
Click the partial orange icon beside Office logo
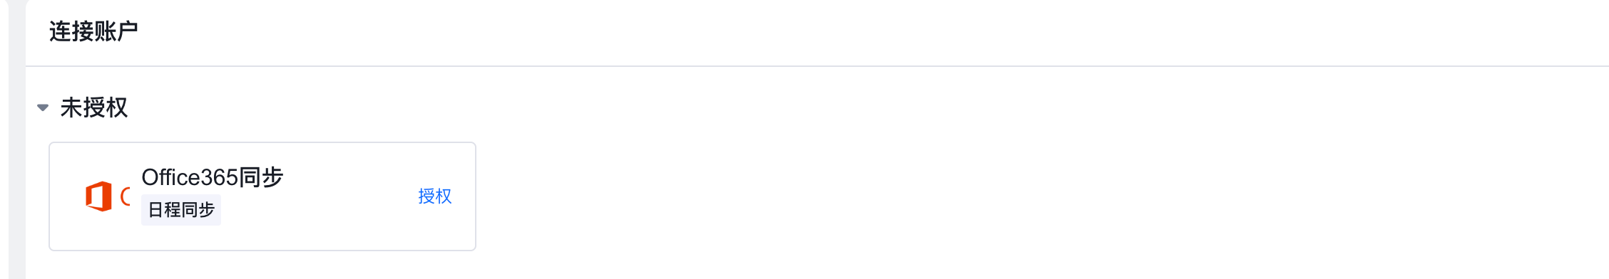point(126,196)
